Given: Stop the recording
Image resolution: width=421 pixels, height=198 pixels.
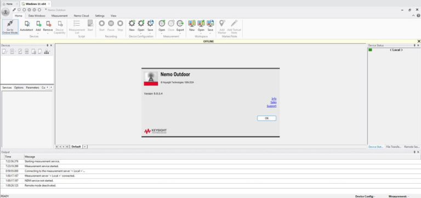Looking at the screenshot, I should coord(120,26).
